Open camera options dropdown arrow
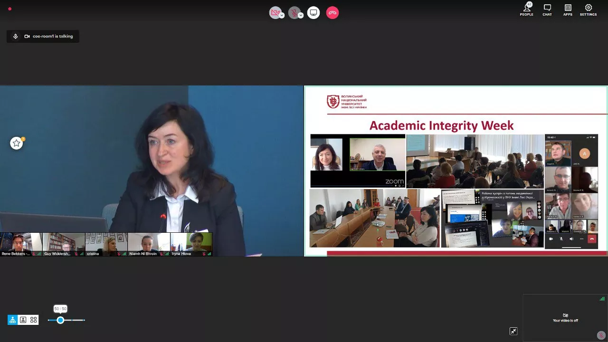The width and height of the screenshot is (608, 342). click(282, 15)
